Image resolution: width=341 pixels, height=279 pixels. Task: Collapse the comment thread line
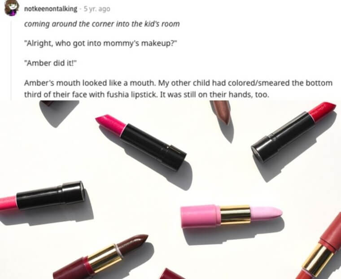click(11, 60)
